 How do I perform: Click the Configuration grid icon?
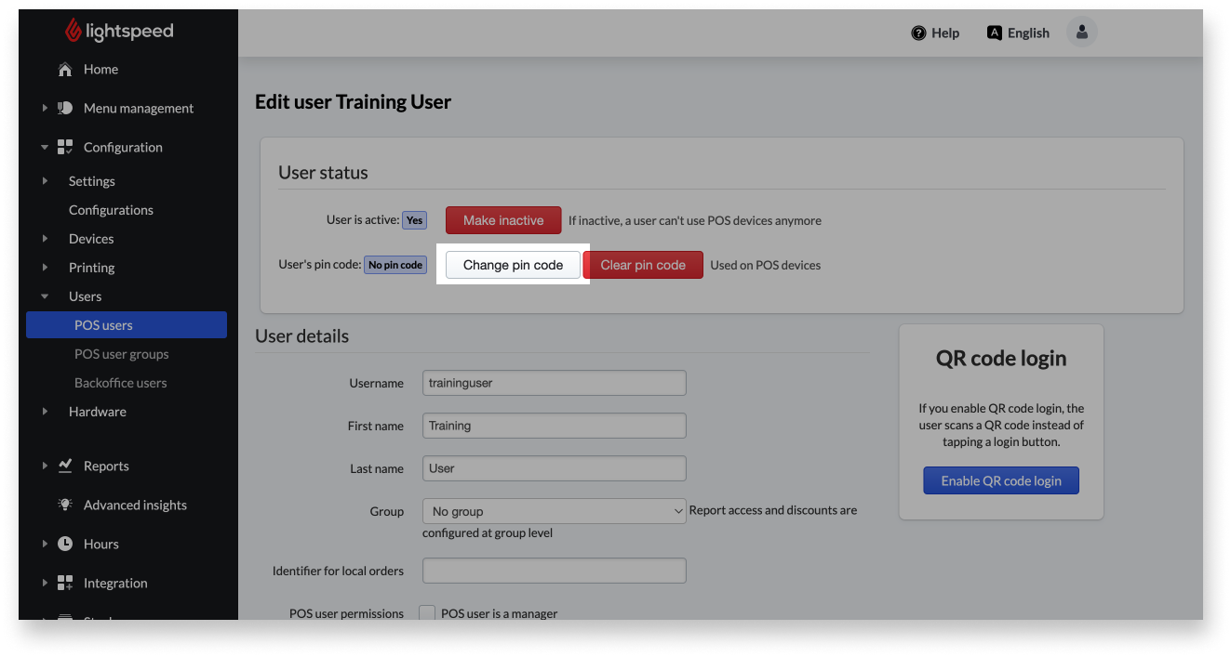(64, 147)
